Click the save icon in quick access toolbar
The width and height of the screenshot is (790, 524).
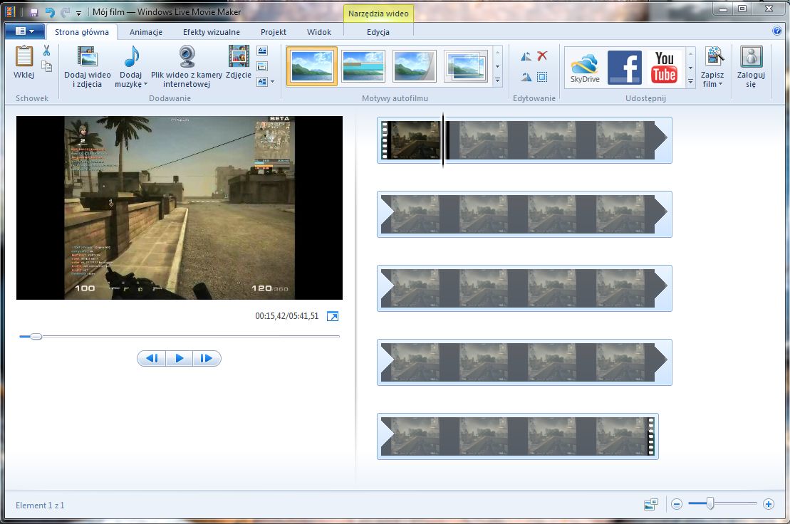(x=34, y=12)
